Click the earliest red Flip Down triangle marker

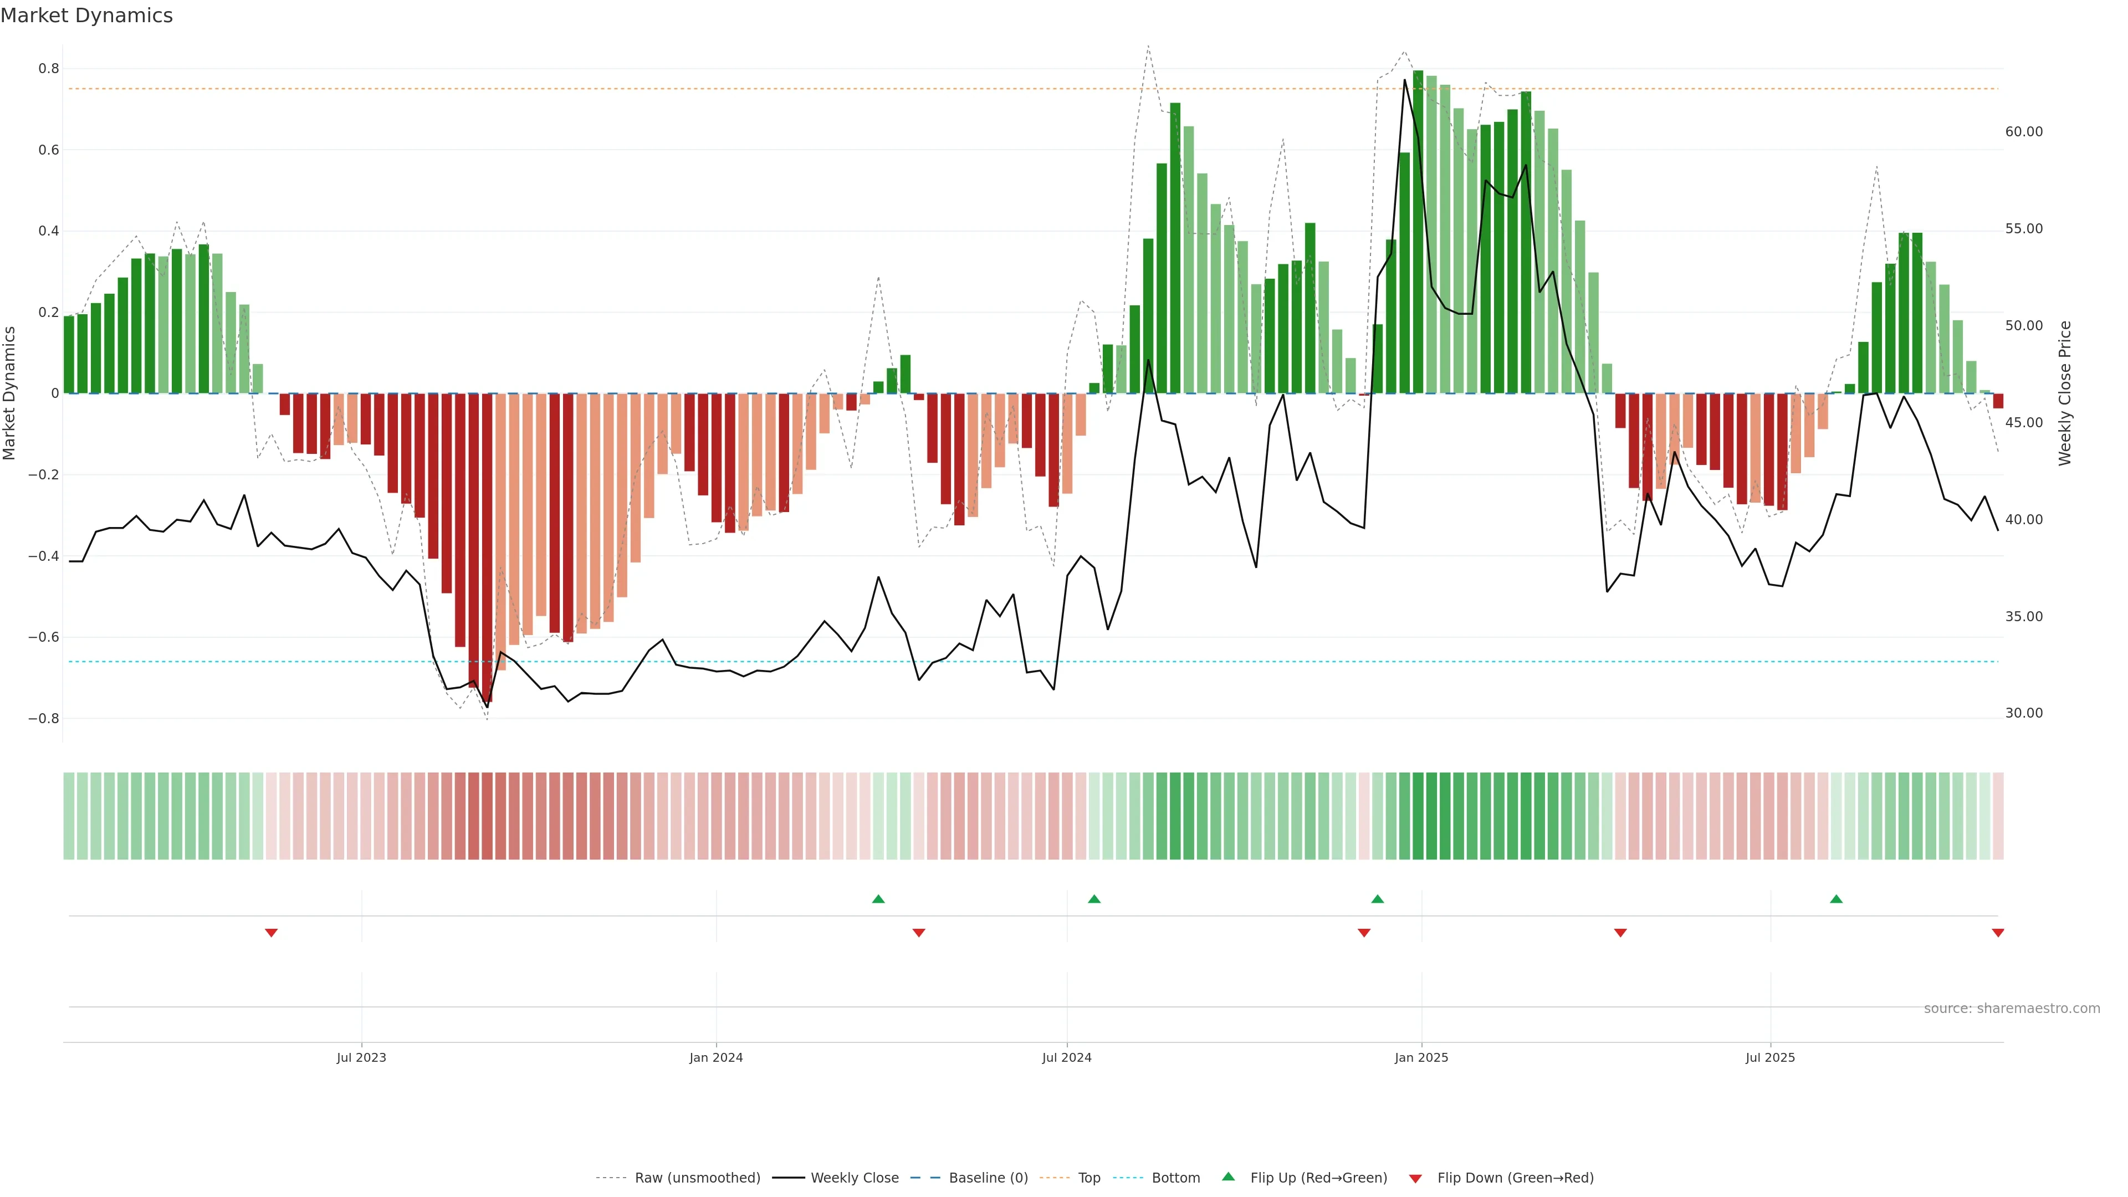pos(271,933)
